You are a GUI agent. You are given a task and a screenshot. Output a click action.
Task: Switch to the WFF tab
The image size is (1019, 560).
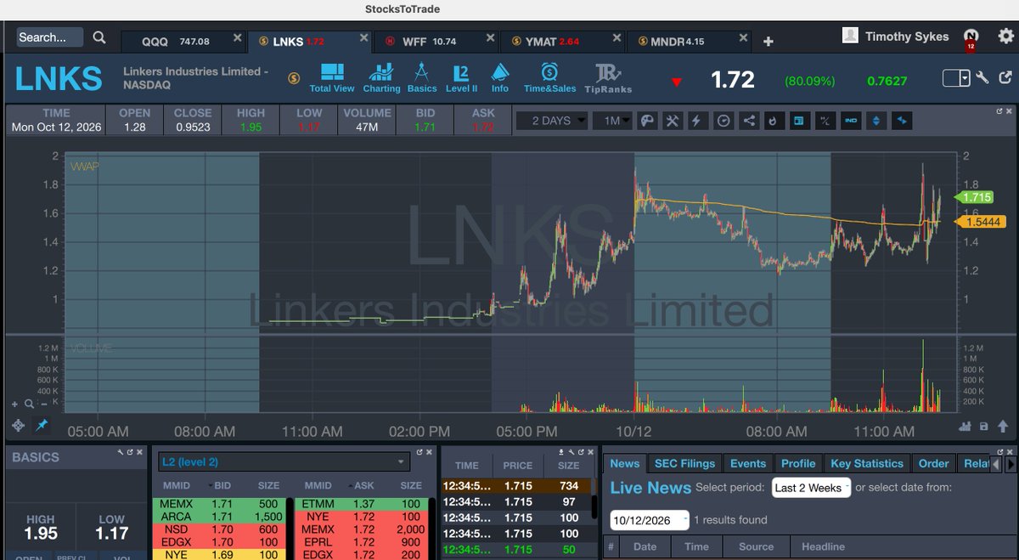(x=435, y=41)
